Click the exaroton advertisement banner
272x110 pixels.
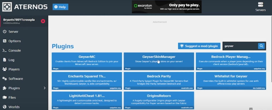(167, 7)
